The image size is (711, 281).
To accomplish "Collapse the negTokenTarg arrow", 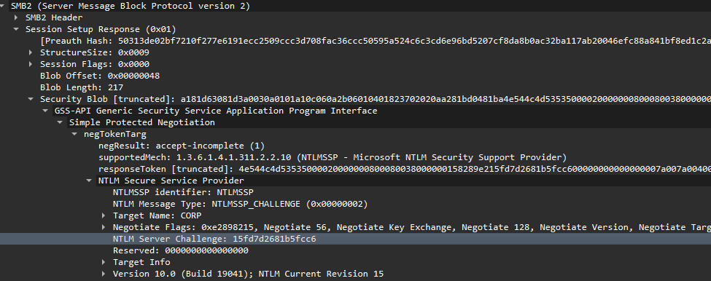I will (74, 134).
